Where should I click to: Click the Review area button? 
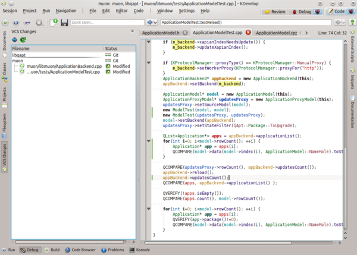274,11
